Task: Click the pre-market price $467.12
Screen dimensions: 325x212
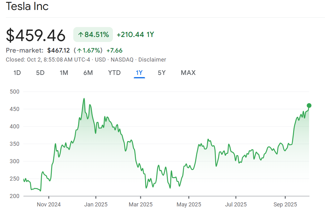Action: (x=58, y=50)
